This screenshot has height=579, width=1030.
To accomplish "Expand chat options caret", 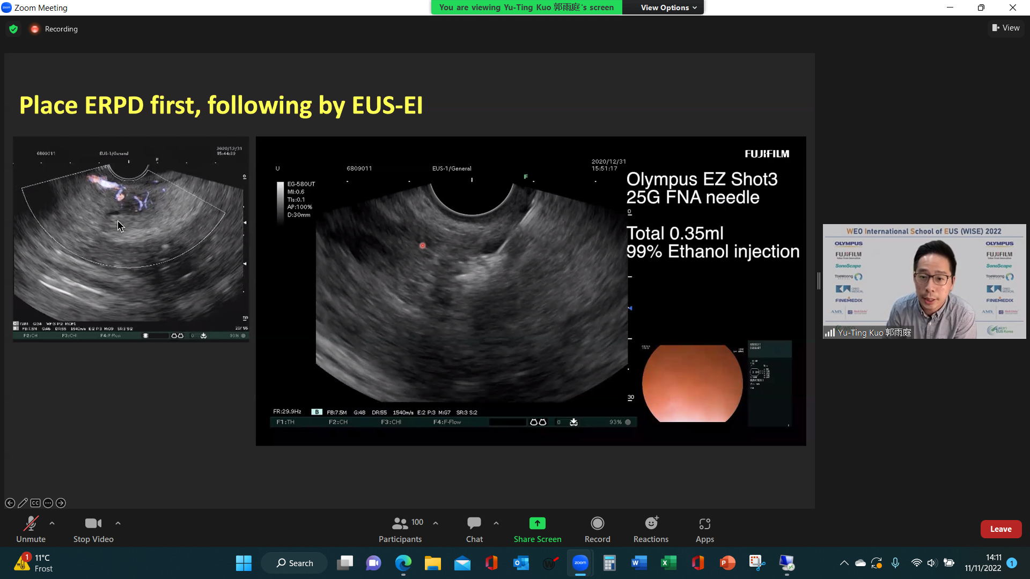I will (x=496, y=523).
